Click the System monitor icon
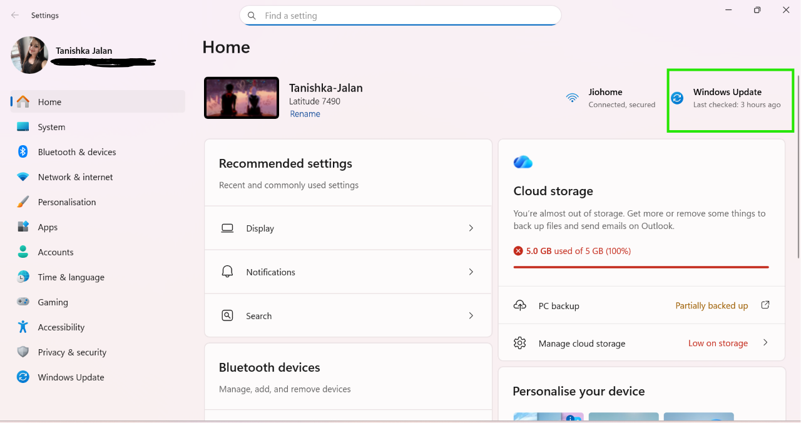 click(23, 126)
